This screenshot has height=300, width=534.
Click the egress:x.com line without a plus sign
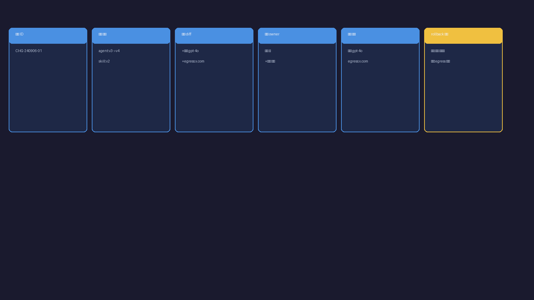coord(358,61)
